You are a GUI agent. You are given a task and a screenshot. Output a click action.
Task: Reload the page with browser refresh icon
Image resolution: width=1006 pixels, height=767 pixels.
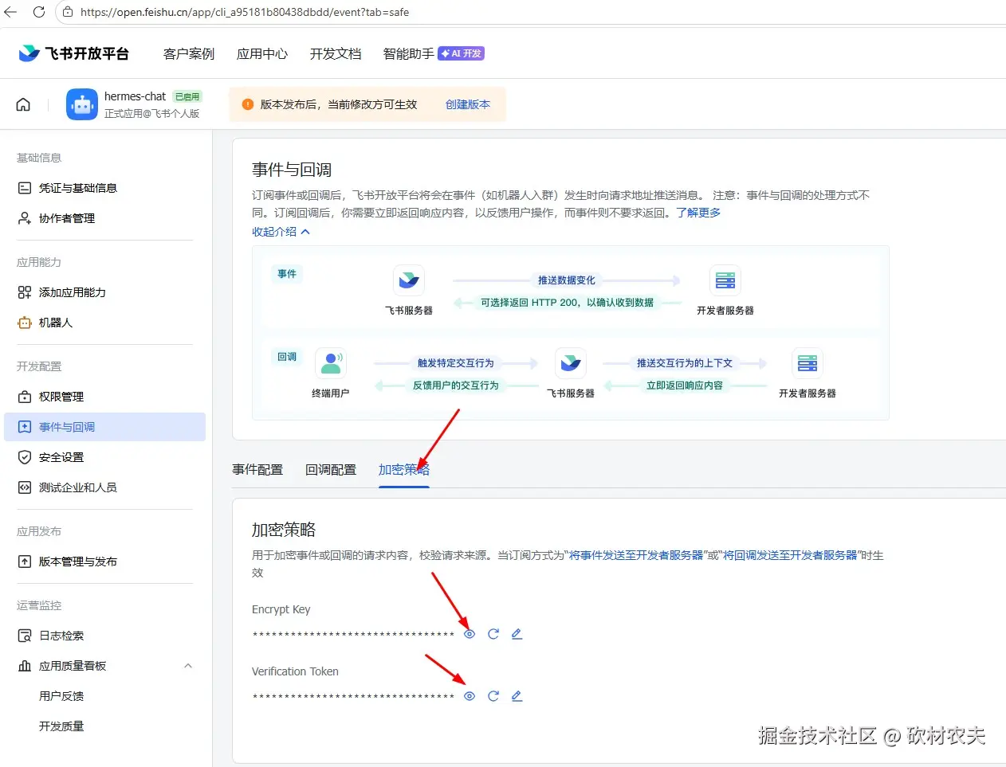point(38,12)
